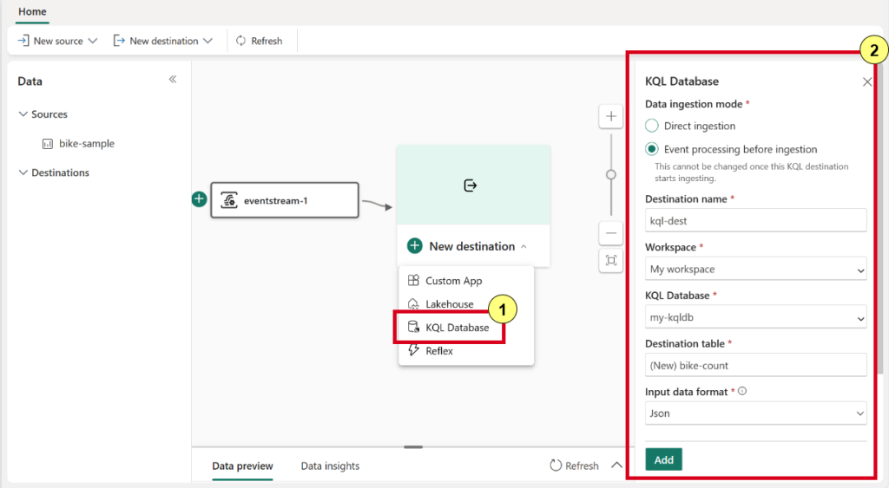Image resolution: width=889 pixels, height=488 pixels.
Task: Click the KQL Database panel title
Action: pyautogui.click(x=682, y=81)
